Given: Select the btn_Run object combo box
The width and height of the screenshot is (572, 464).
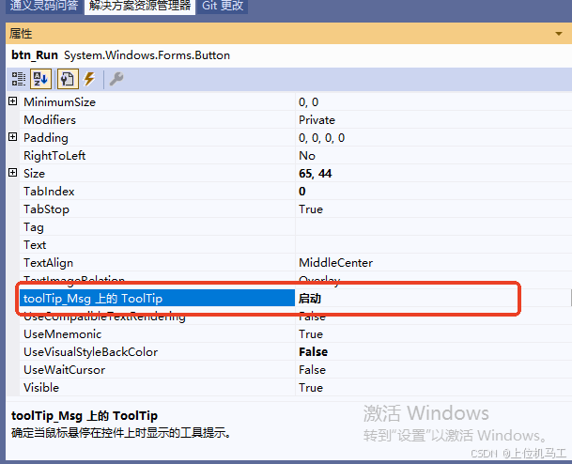Looking at the screenshot, I should pos(289,55).
